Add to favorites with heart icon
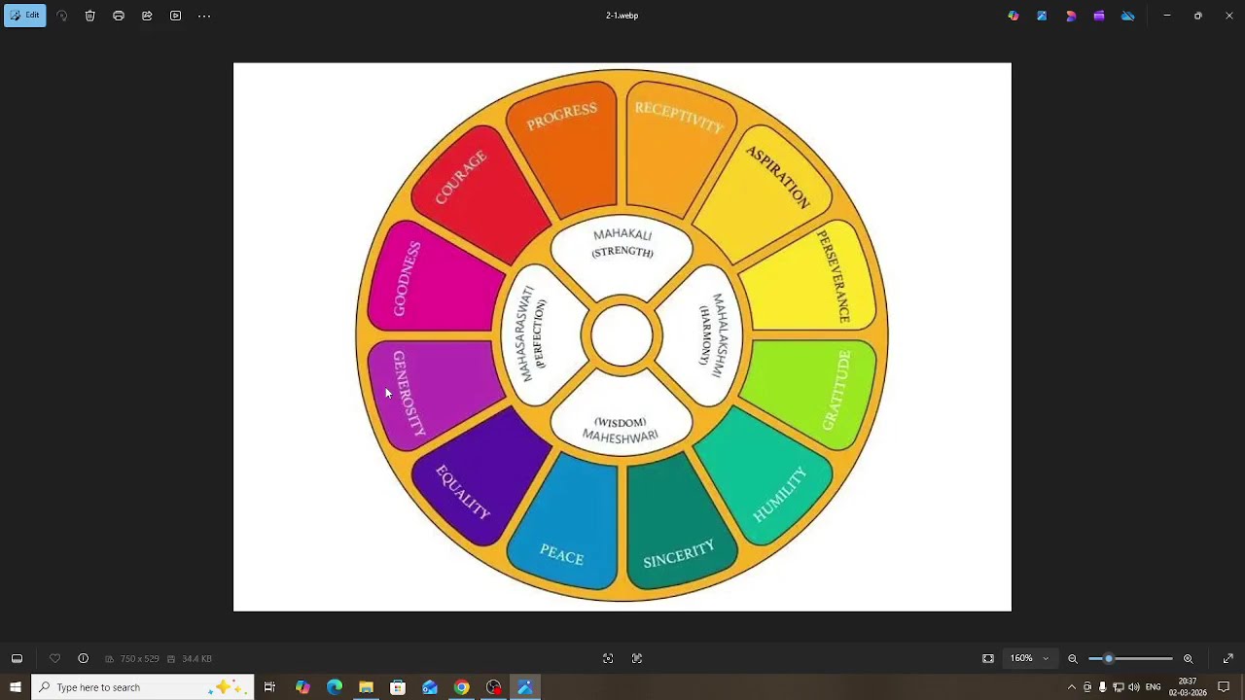The height and width of the screenshot is (700, 1245). [x=54, y=658]
